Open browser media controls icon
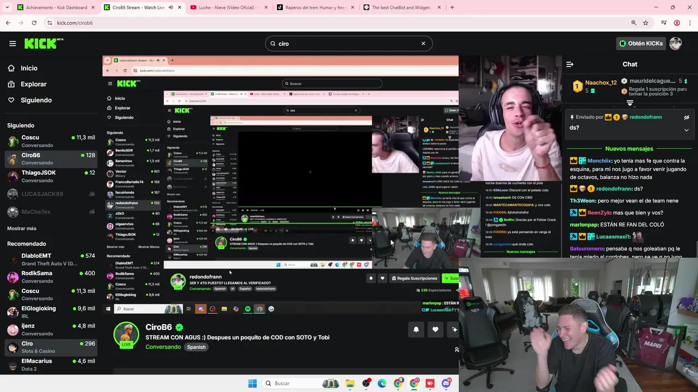Image resolution: width=698 pixels, height=392 pixels. tap(664, 23)
